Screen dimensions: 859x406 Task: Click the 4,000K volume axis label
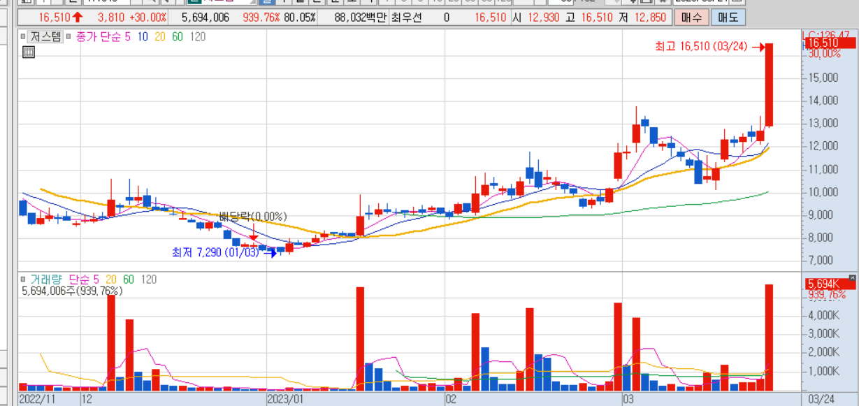pos(825,315)
